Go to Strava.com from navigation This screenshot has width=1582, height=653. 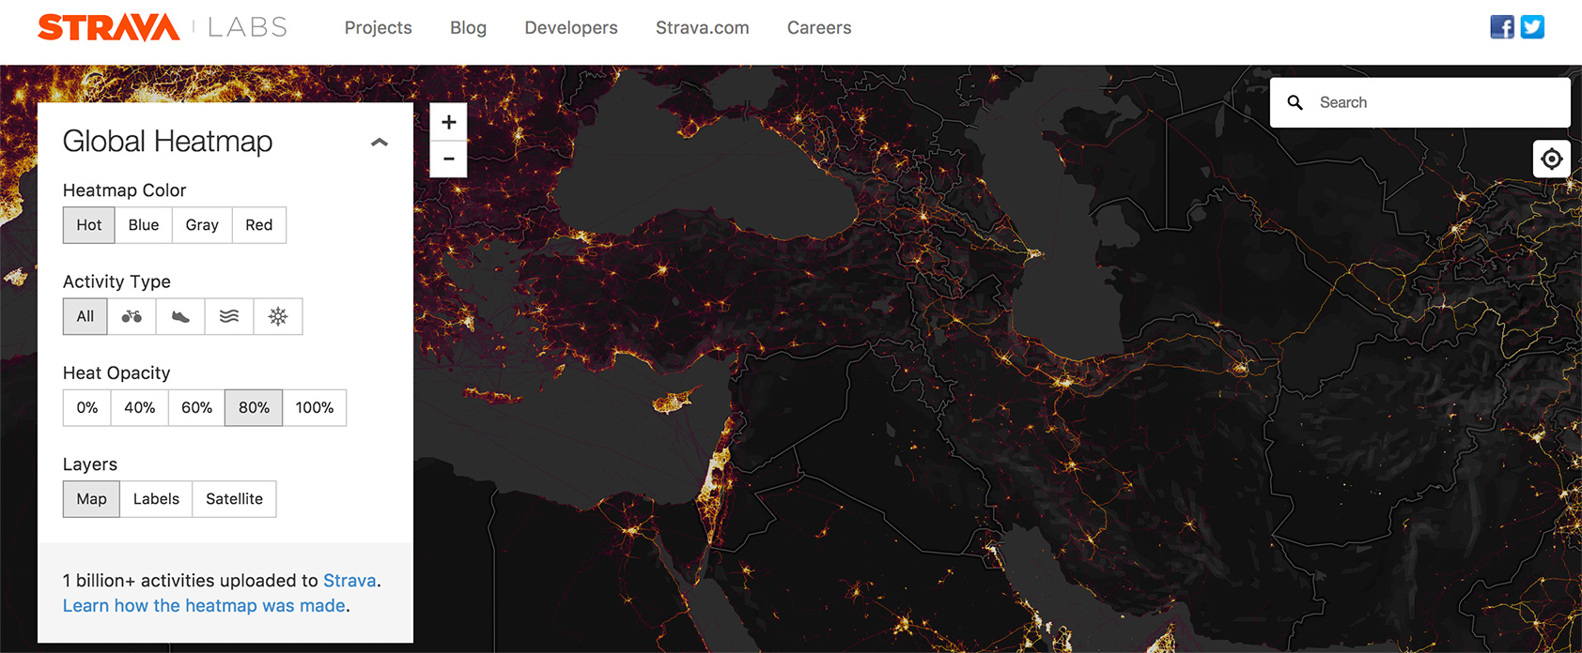(x=703, y=28)
